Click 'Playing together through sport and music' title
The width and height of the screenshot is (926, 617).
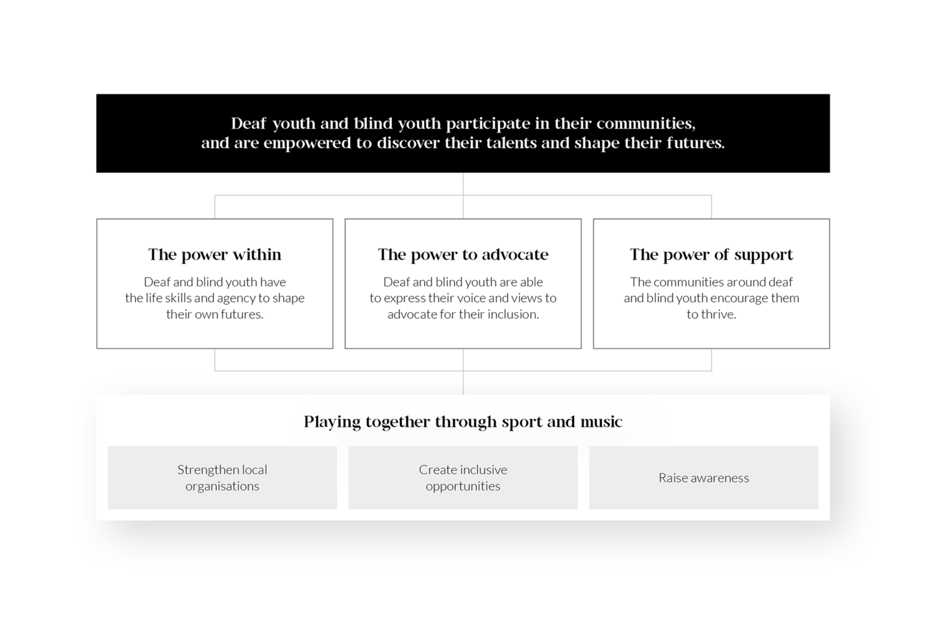(463, 422)
